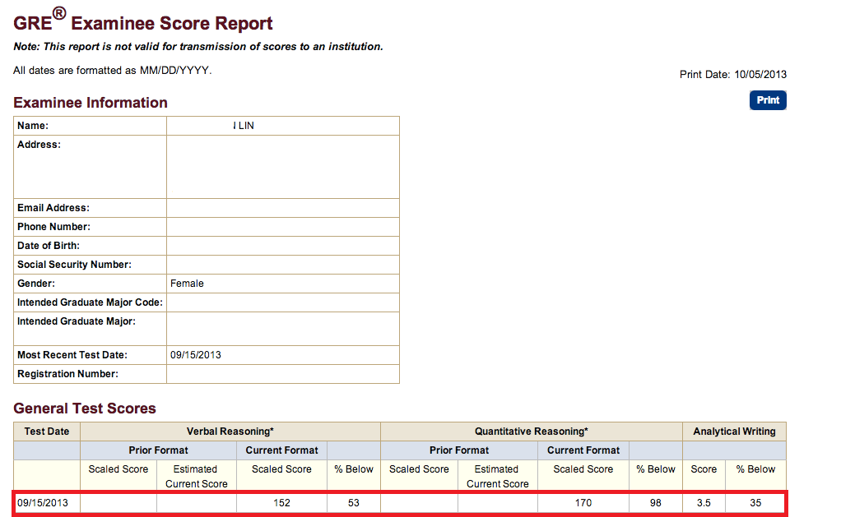Click 'Current Format' under Quantitative Reasoning

[583, 450]
